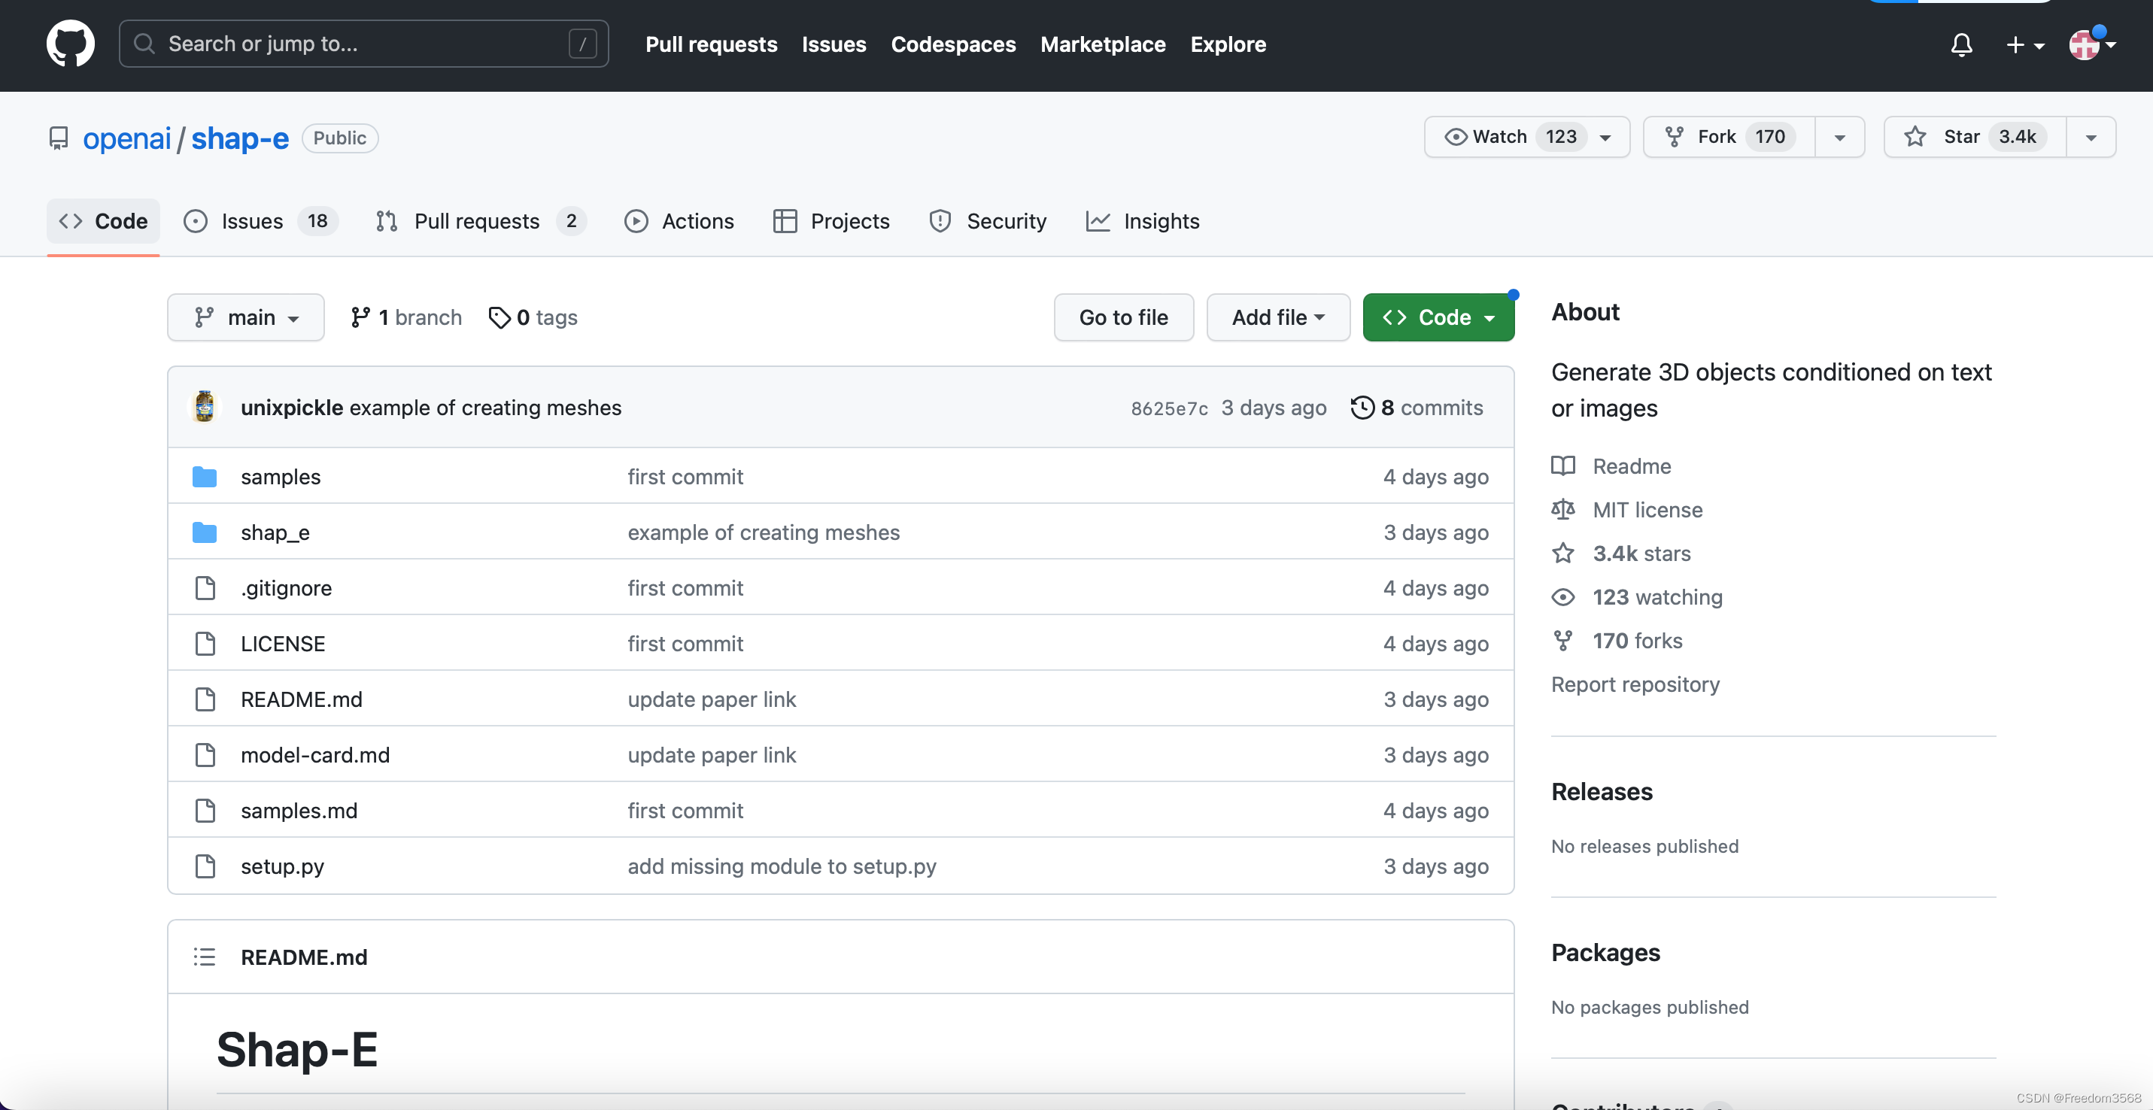
Task: Open the notifications bell
Action: click(x=1960, y=44)
